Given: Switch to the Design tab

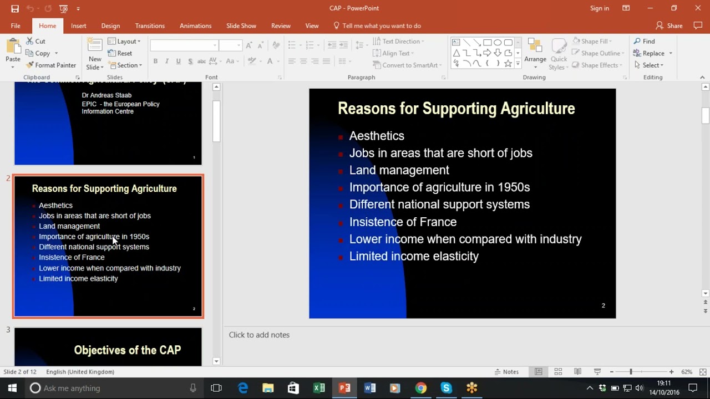Looking at the screenshot, I should click(x=110, y=25).
